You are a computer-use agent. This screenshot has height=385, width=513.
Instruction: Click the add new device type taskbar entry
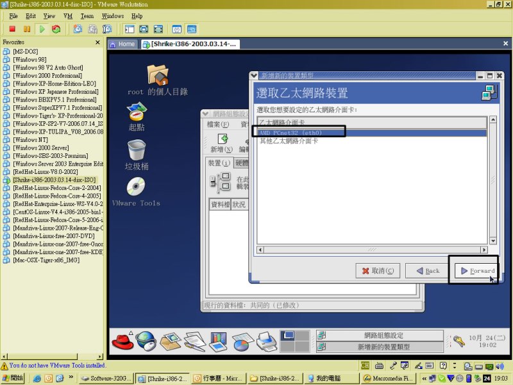(x=380, y=346)
